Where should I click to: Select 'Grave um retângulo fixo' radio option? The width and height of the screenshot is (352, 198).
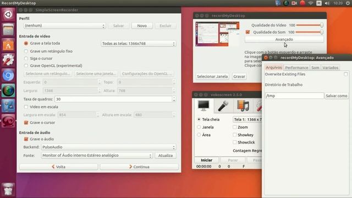26,51
